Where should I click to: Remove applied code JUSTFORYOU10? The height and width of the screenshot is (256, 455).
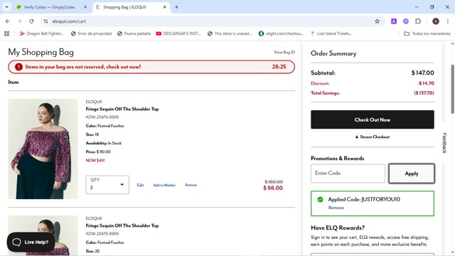tap(336, 208)
